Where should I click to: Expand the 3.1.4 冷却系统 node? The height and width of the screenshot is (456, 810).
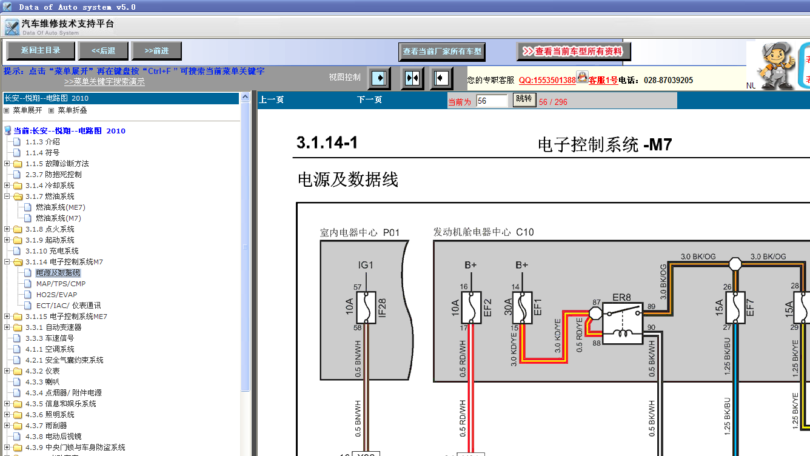coord(7,185)
